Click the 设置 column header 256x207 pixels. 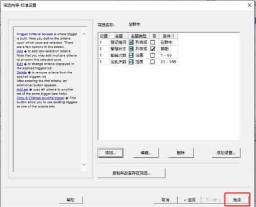pyautogui.click(x=104, y=36)
